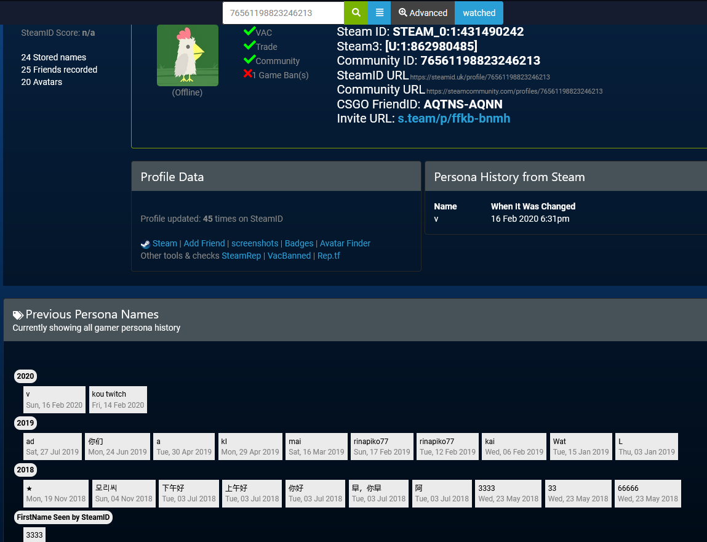Click Steam ID value STEAM_0:1:431490242
Image resolution: width=707 pixels, height=542 pixels.
pyautogui.click(x=458, y=31)
